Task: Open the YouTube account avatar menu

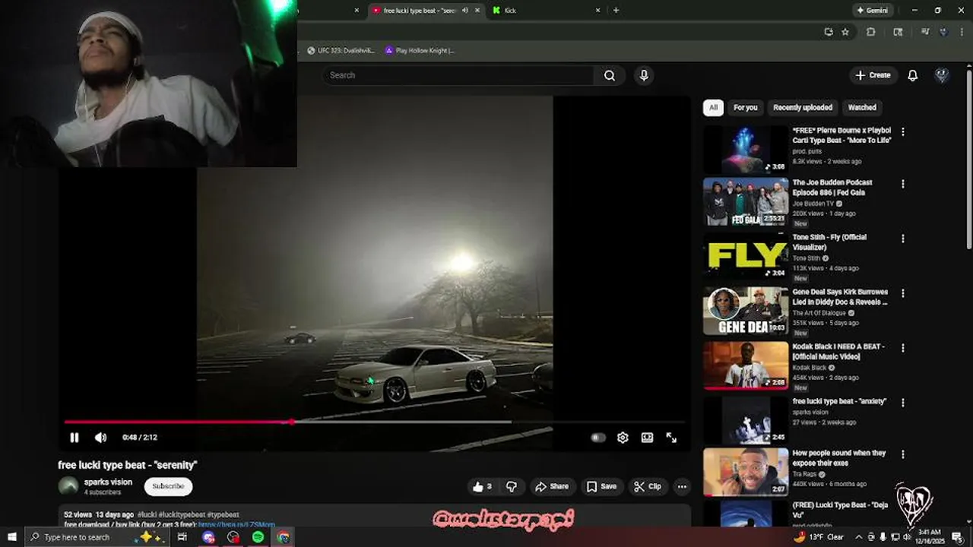Action: pyautogui.click(x=942, y=75)
